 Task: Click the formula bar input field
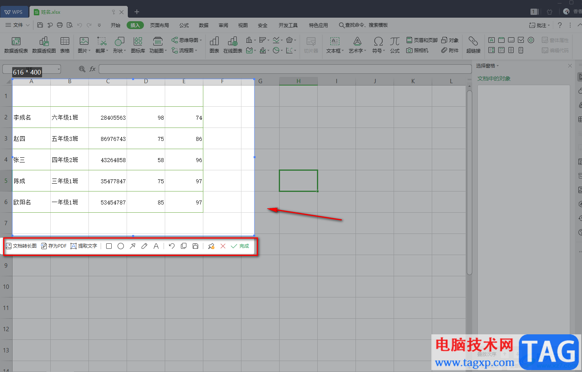tap(285, 69)
